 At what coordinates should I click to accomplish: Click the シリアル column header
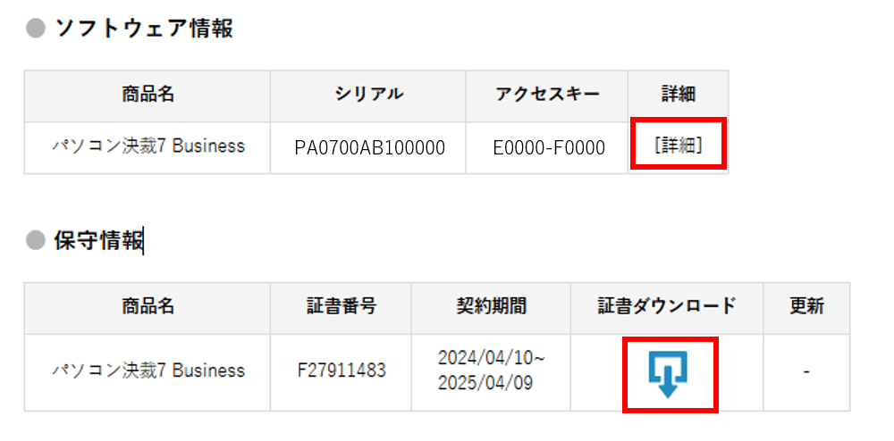369,95
